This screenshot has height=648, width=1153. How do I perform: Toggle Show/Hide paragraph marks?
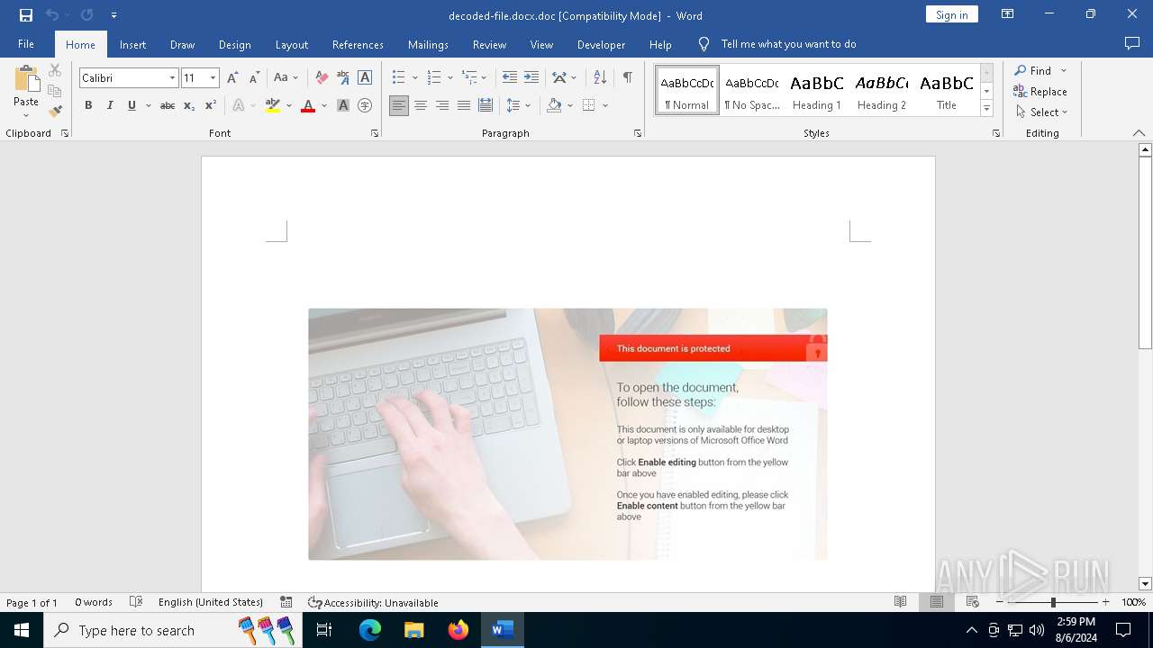[627, 77]
